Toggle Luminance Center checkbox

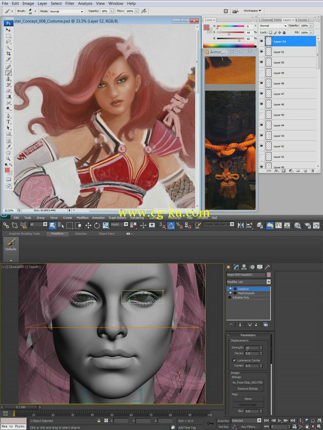(234, 360)
